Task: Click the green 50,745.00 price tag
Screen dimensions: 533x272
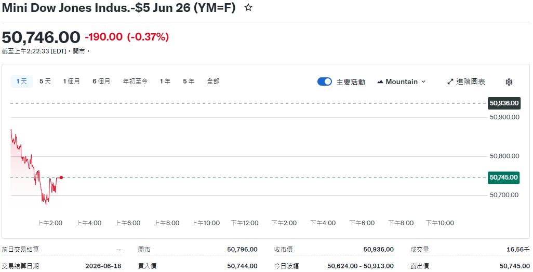Action: tap(503, 178)
